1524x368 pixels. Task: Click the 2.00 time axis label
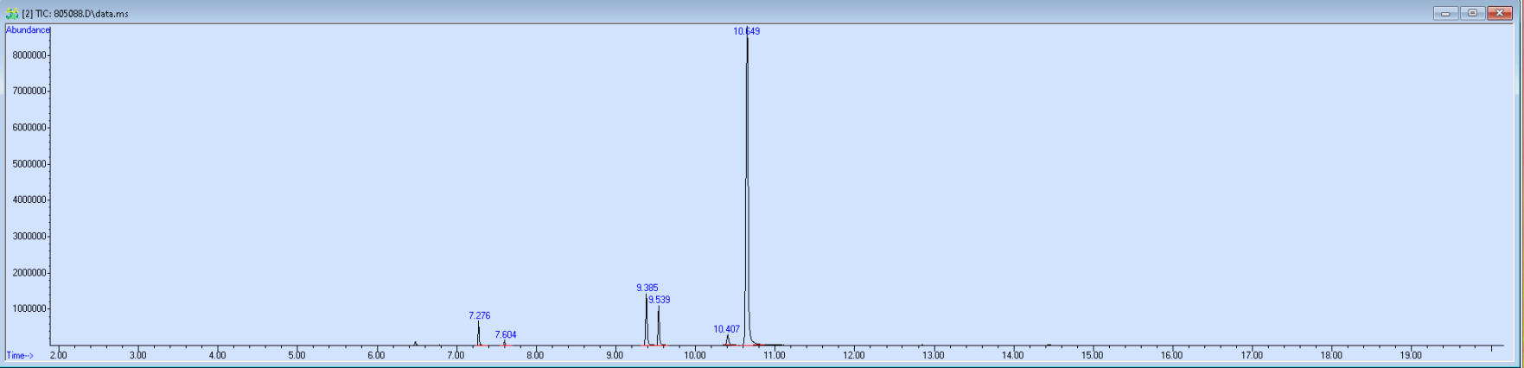(58, 355)
